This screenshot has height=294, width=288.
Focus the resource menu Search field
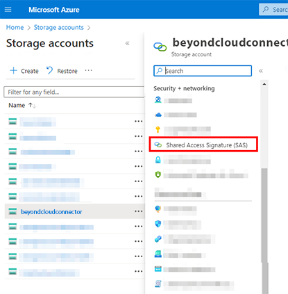pyautogui.click(x=203, y=71)
